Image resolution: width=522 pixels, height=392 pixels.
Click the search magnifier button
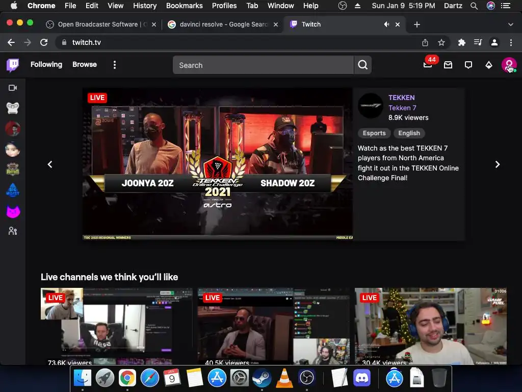tap(362, 65)
